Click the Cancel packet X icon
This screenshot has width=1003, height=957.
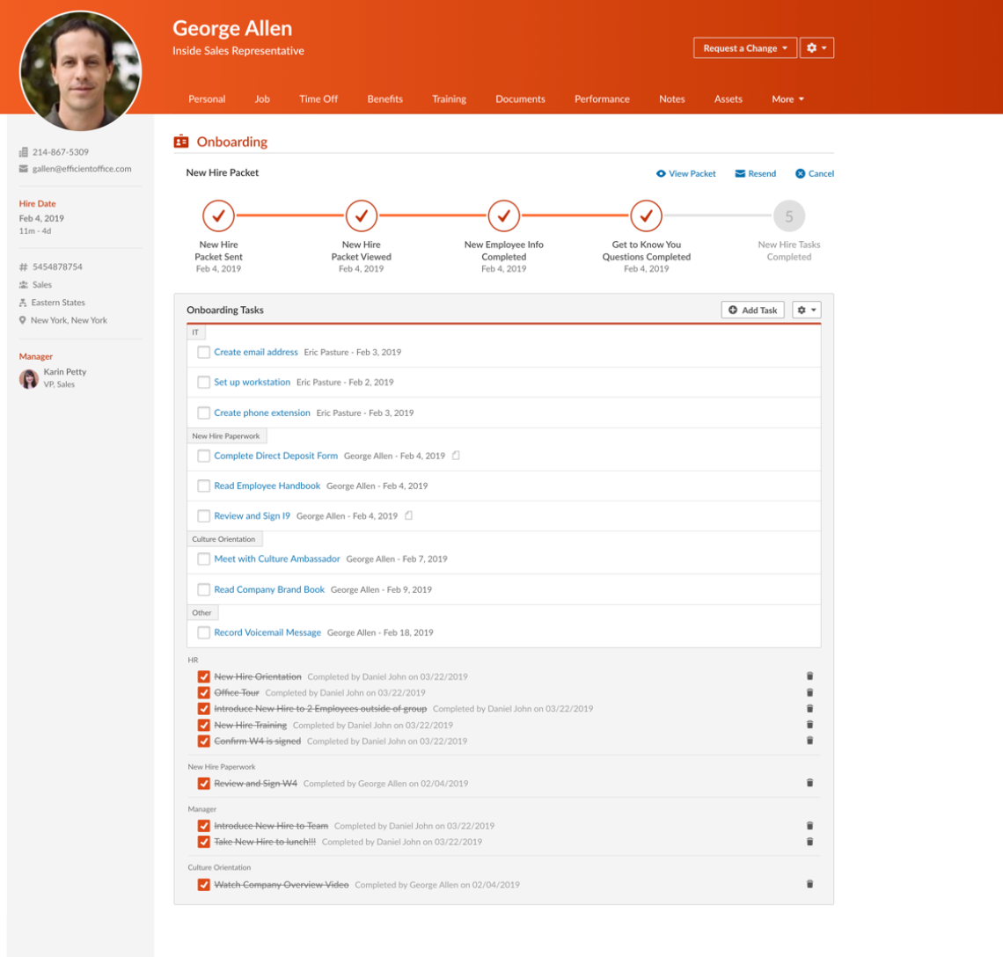coord(800,174)
